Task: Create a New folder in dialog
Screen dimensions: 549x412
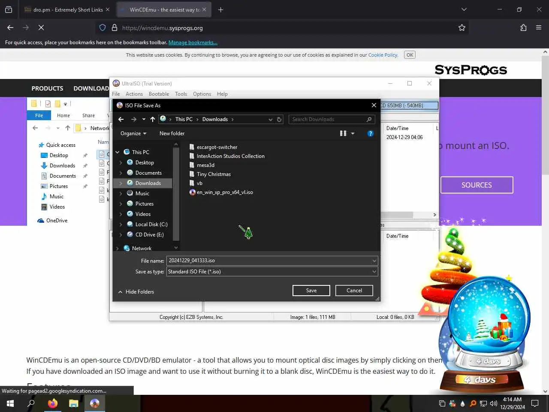Action: pos(172,133)
